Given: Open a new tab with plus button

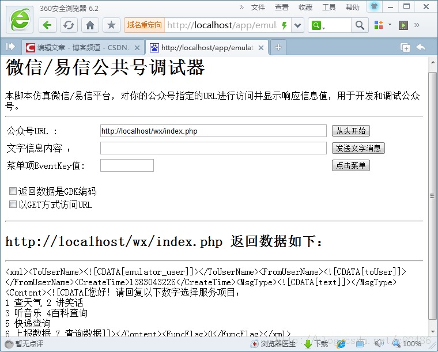Looking at the screenshot, I should [278, 47].
